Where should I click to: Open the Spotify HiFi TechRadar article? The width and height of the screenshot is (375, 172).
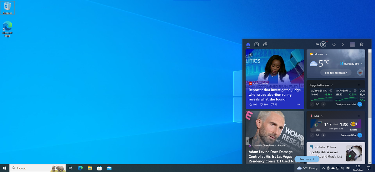point(326,154)
